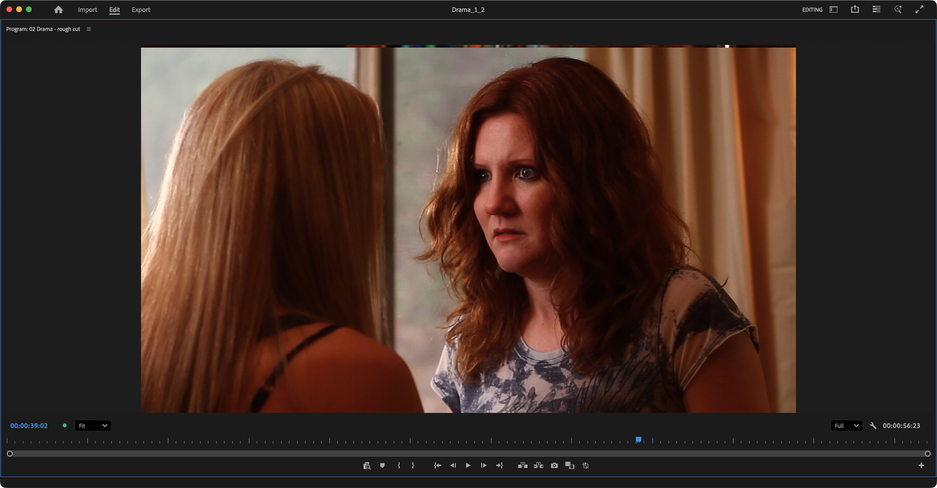
Task: Click the Mark In bracket icon
Action: [399, 466]
